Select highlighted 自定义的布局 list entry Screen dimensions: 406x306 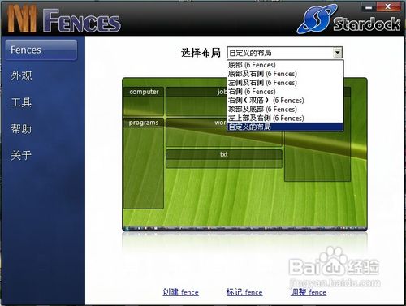coord(285,127)
